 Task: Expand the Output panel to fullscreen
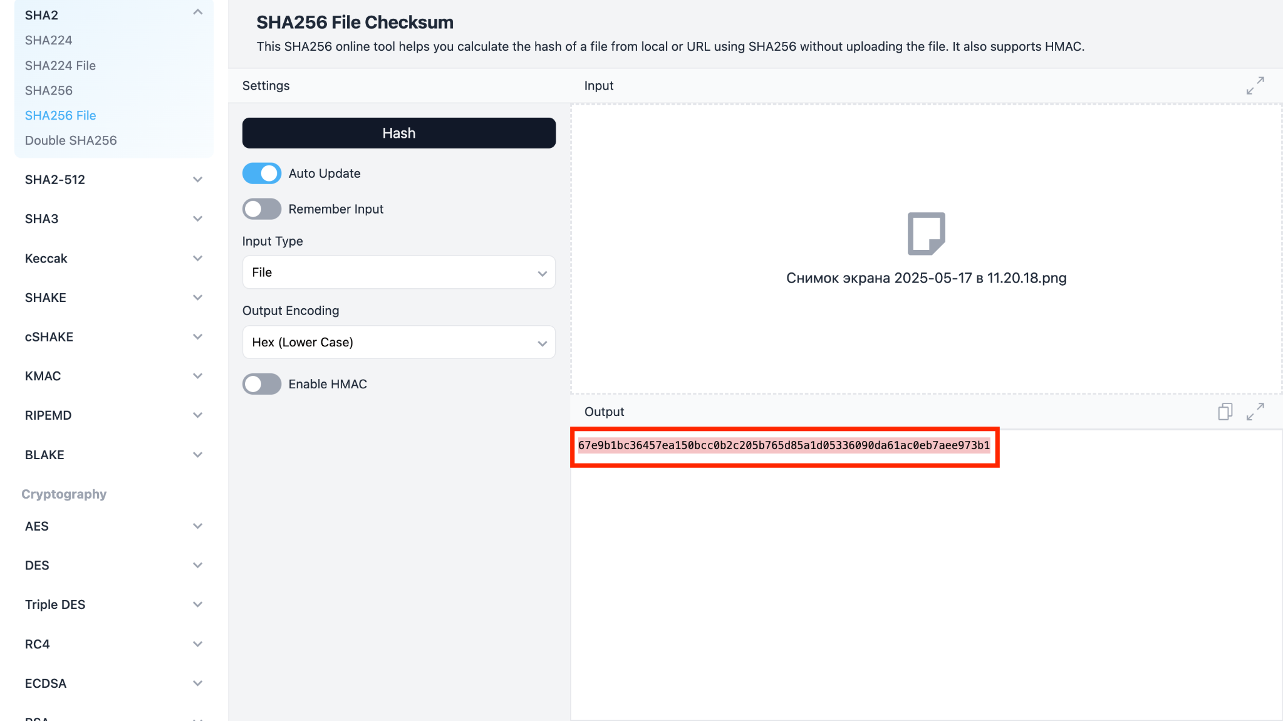point(1255,412)
